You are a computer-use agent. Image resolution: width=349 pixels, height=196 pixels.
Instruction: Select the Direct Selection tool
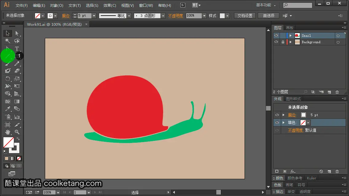point(17,33)
